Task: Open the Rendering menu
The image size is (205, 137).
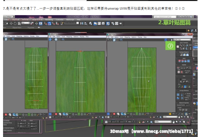Action: coord(49,20)
